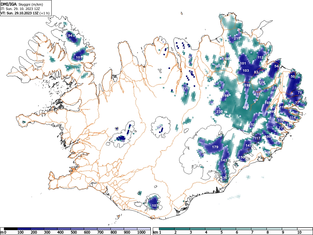
Task: Click the km unit label on the legend
Action: pos(156,232)
